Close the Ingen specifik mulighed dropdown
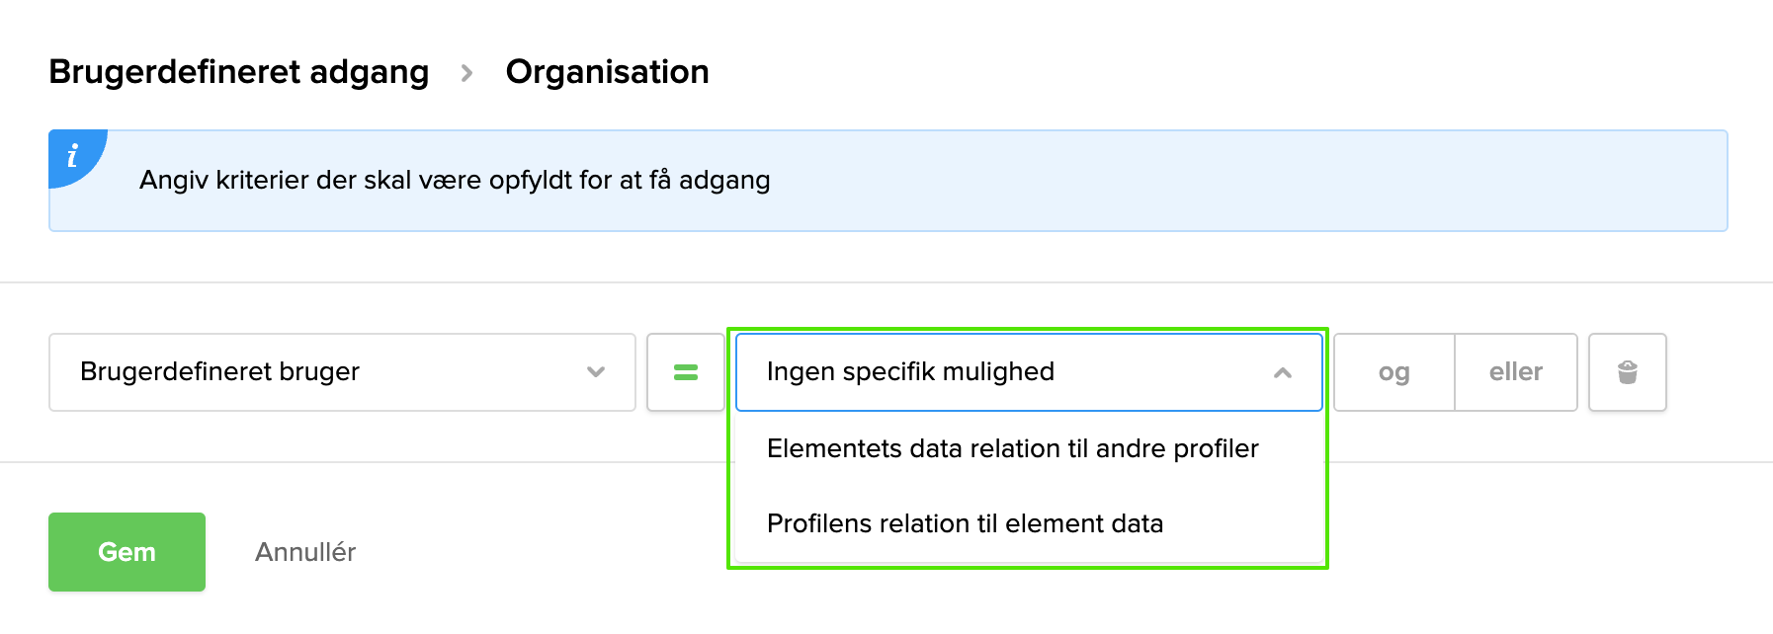This screenshot has height=634, width=1773. pos(1028,372)
